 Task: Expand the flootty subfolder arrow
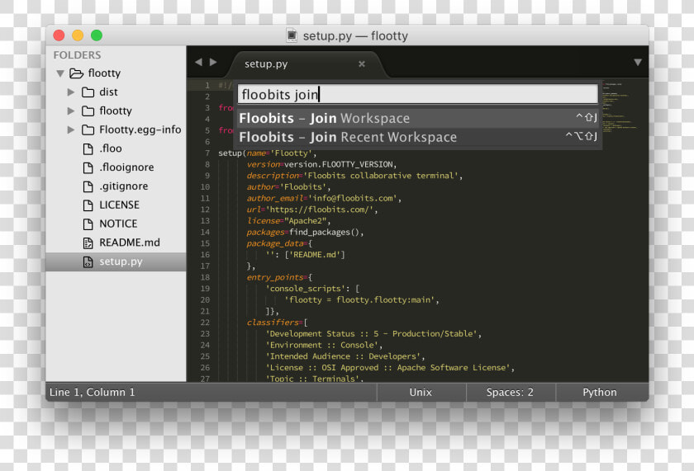click(x=71, y=111)
